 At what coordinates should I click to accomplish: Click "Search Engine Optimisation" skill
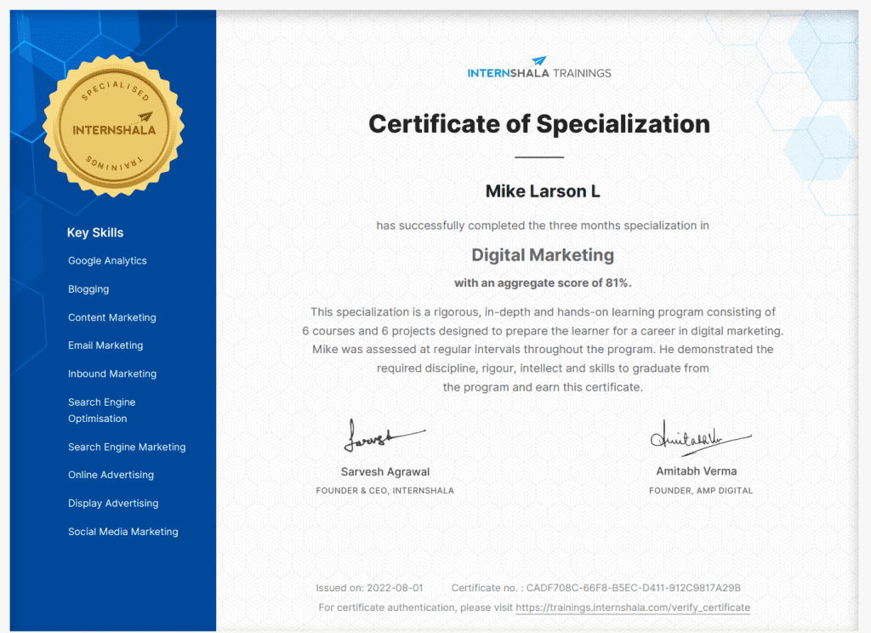point(102,410)
